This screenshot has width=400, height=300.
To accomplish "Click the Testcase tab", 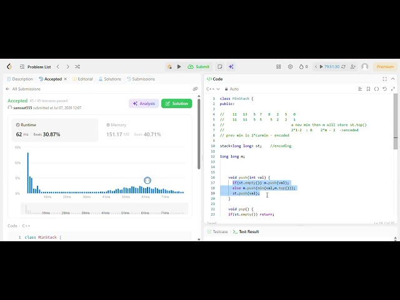I will coord(217,232).
